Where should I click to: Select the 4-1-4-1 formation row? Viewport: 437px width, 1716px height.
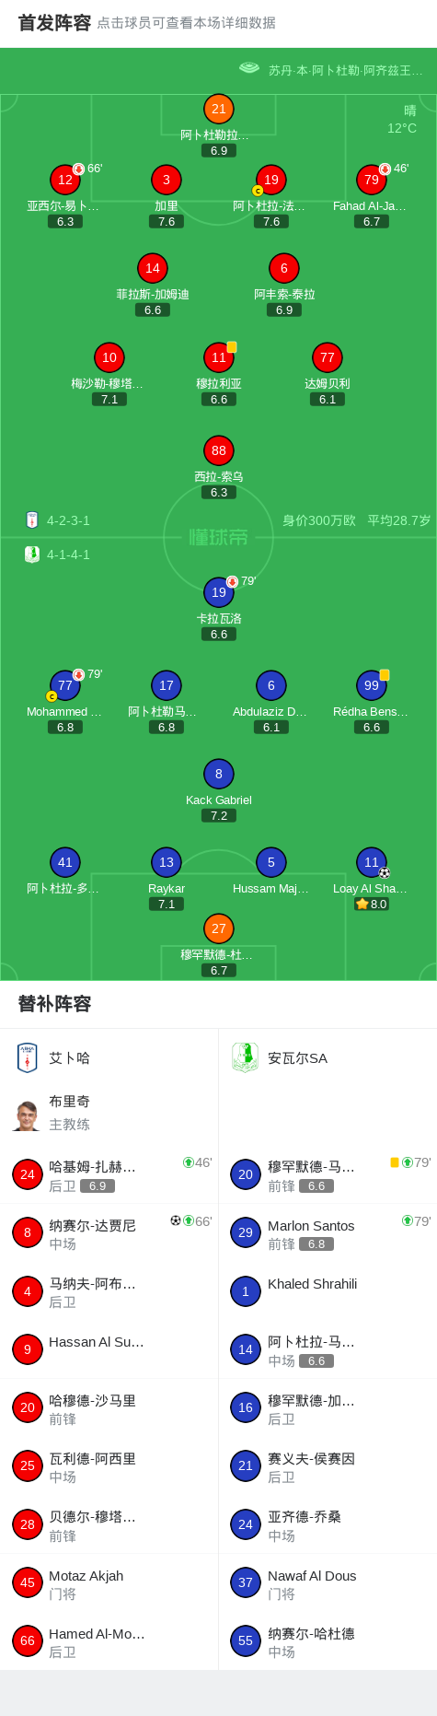point(58,554)
